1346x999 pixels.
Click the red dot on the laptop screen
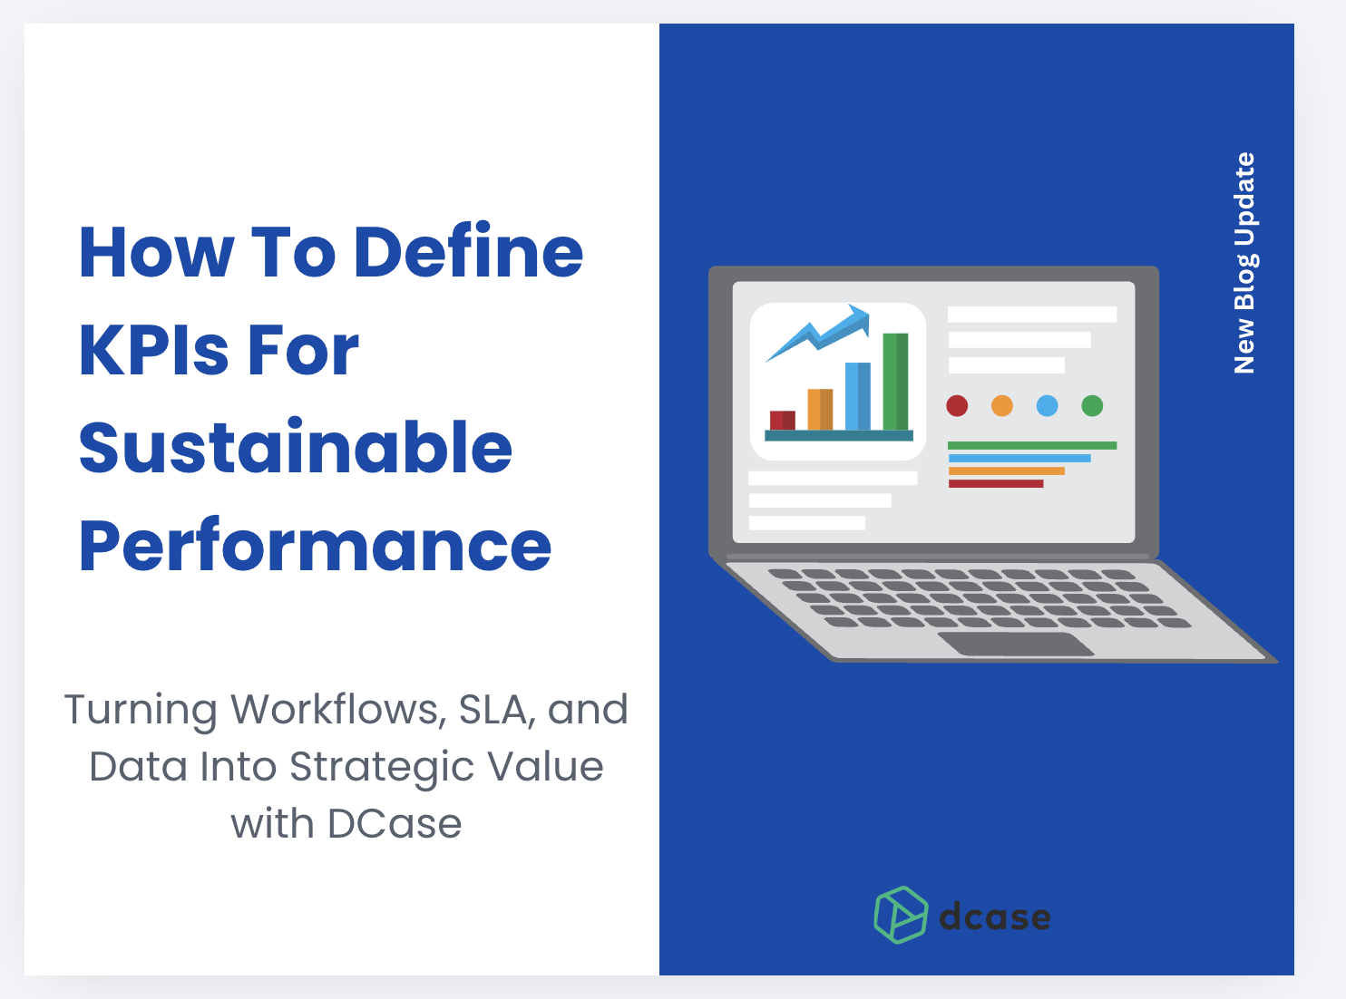click(x=957, y=405)
